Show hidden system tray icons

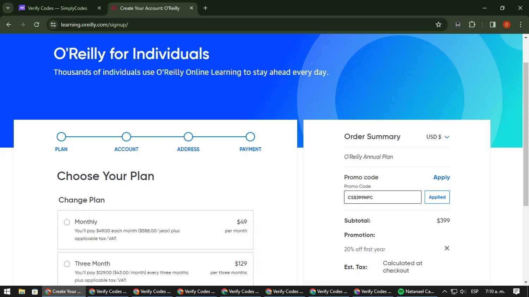coord(445,291)
